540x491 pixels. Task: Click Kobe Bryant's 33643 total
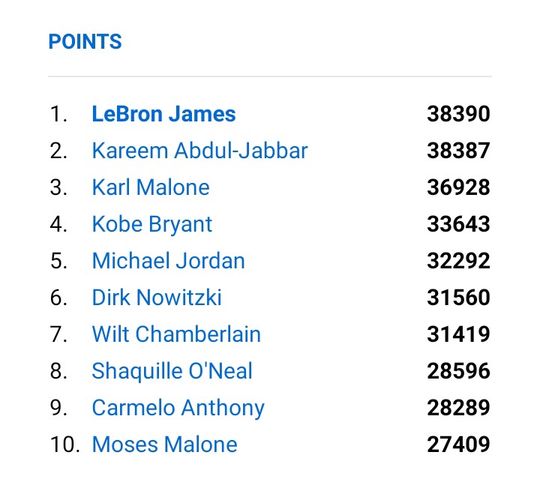[458, 224]
